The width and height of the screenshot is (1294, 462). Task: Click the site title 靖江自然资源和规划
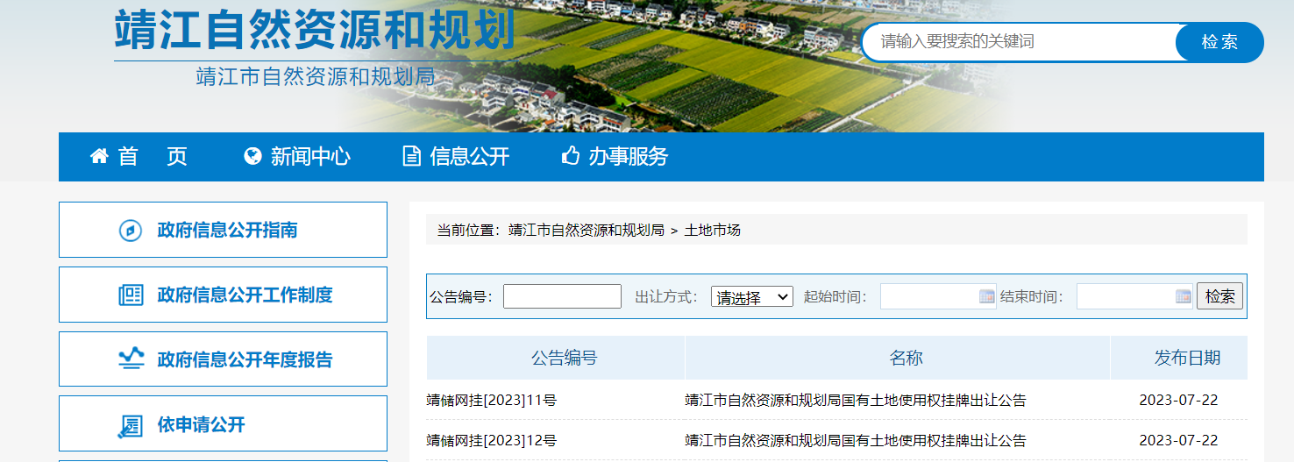pyautogui.click(x=314, y=29)
